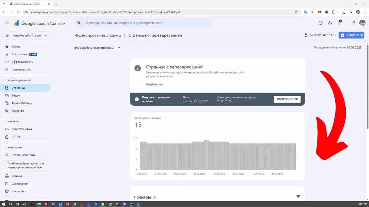
Task: Open the ПОДРОБНЕЕ link about redirect pages
Action: tap(155, 84)
